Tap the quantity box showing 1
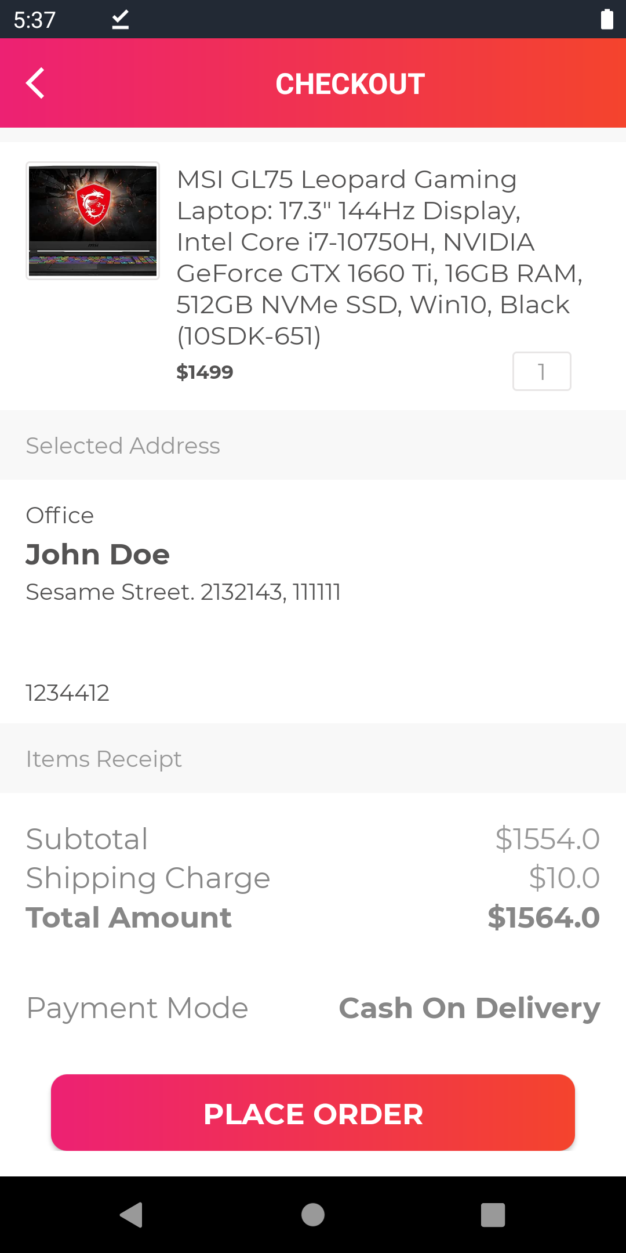Image resolution: width=626 pixels, height=1253 pixels. coord(541,371)
